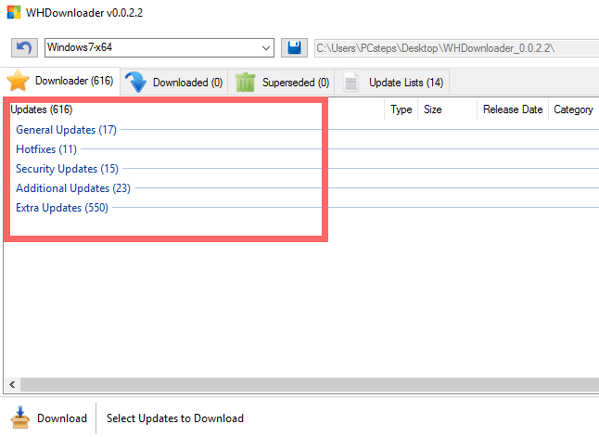Open the Additional Updates (23) group
599x437 pixels.
(x=73, y=188)
